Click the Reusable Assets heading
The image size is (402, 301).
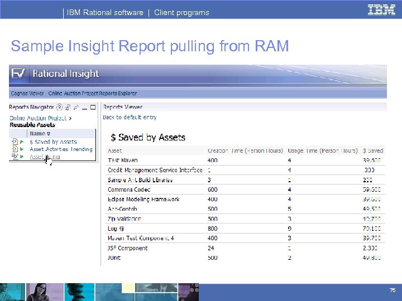[32, 125]
